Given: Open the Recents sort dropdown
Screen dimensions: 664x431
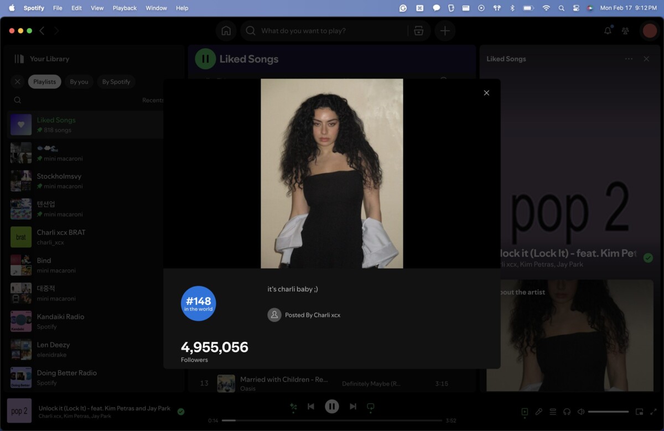Looking at the screenshot, I should point(153,100).
